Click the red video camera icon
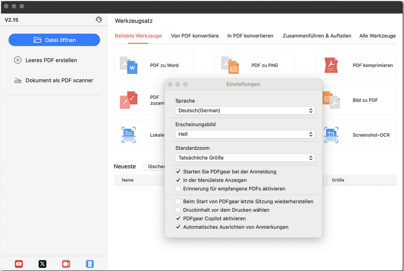 pyautogui.click(x=66, y=264)
